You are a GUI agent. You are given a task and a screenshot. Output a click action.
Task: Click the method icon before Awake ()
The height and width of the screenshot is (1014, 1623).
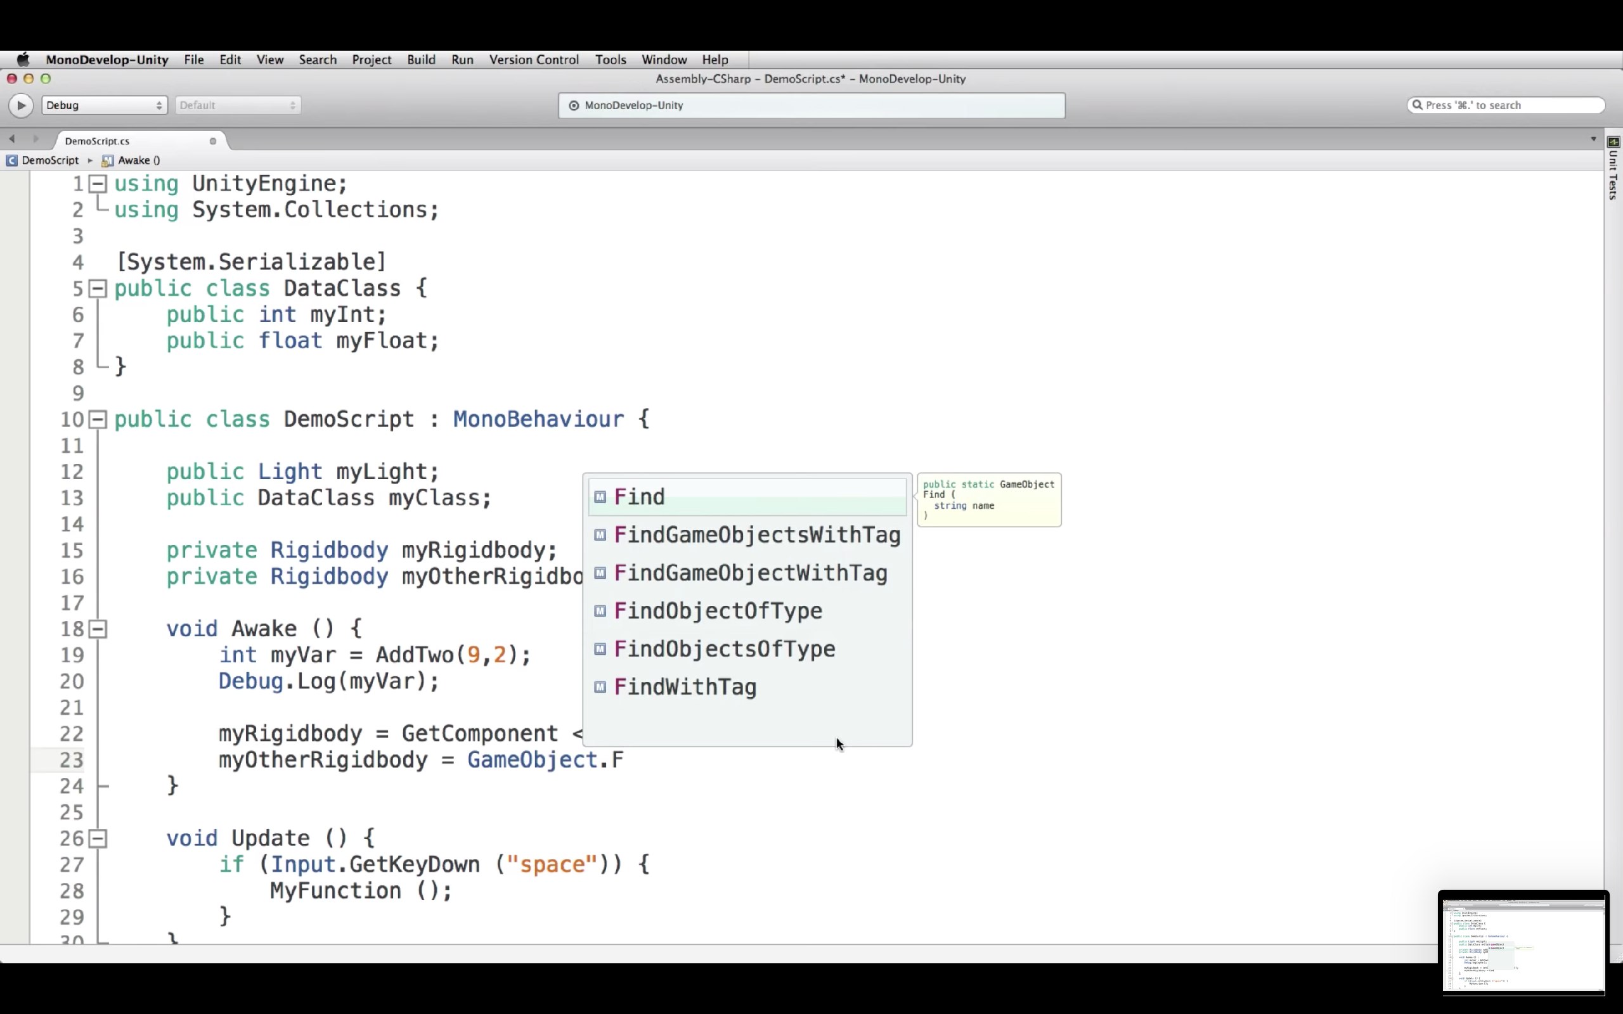point(107,160)
